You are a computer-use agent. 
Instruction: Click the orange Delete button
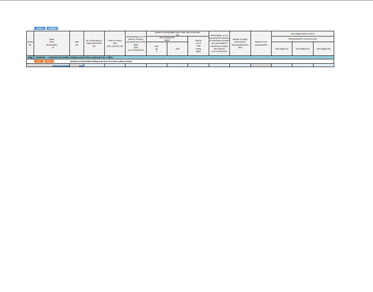coord(49,61)
